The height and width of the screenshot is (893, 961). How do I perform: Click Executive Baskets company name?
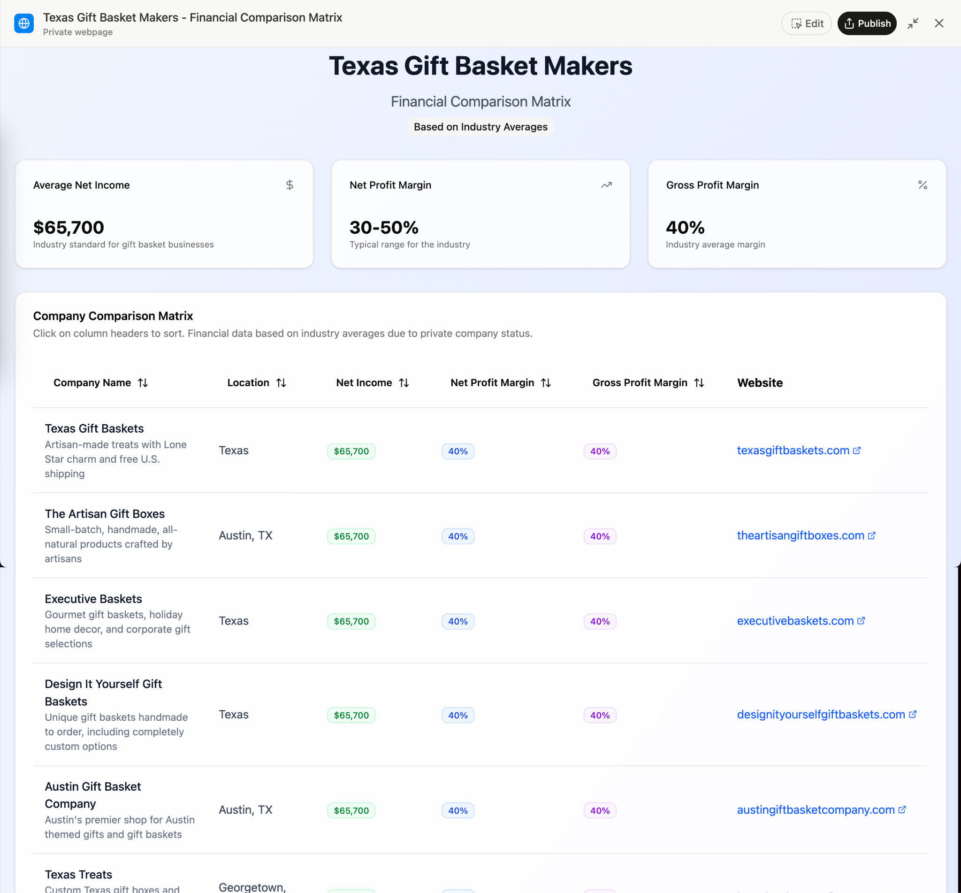(x=93, y=599)
